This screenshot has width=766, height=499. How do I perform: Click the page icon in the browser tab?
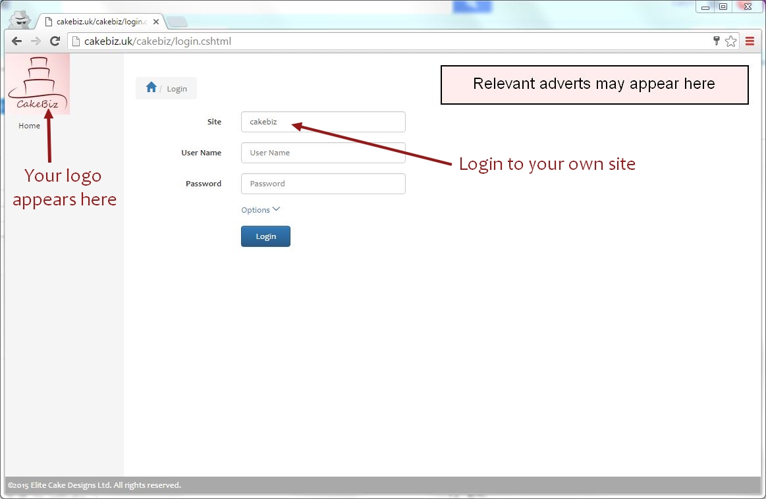[49, 20]
